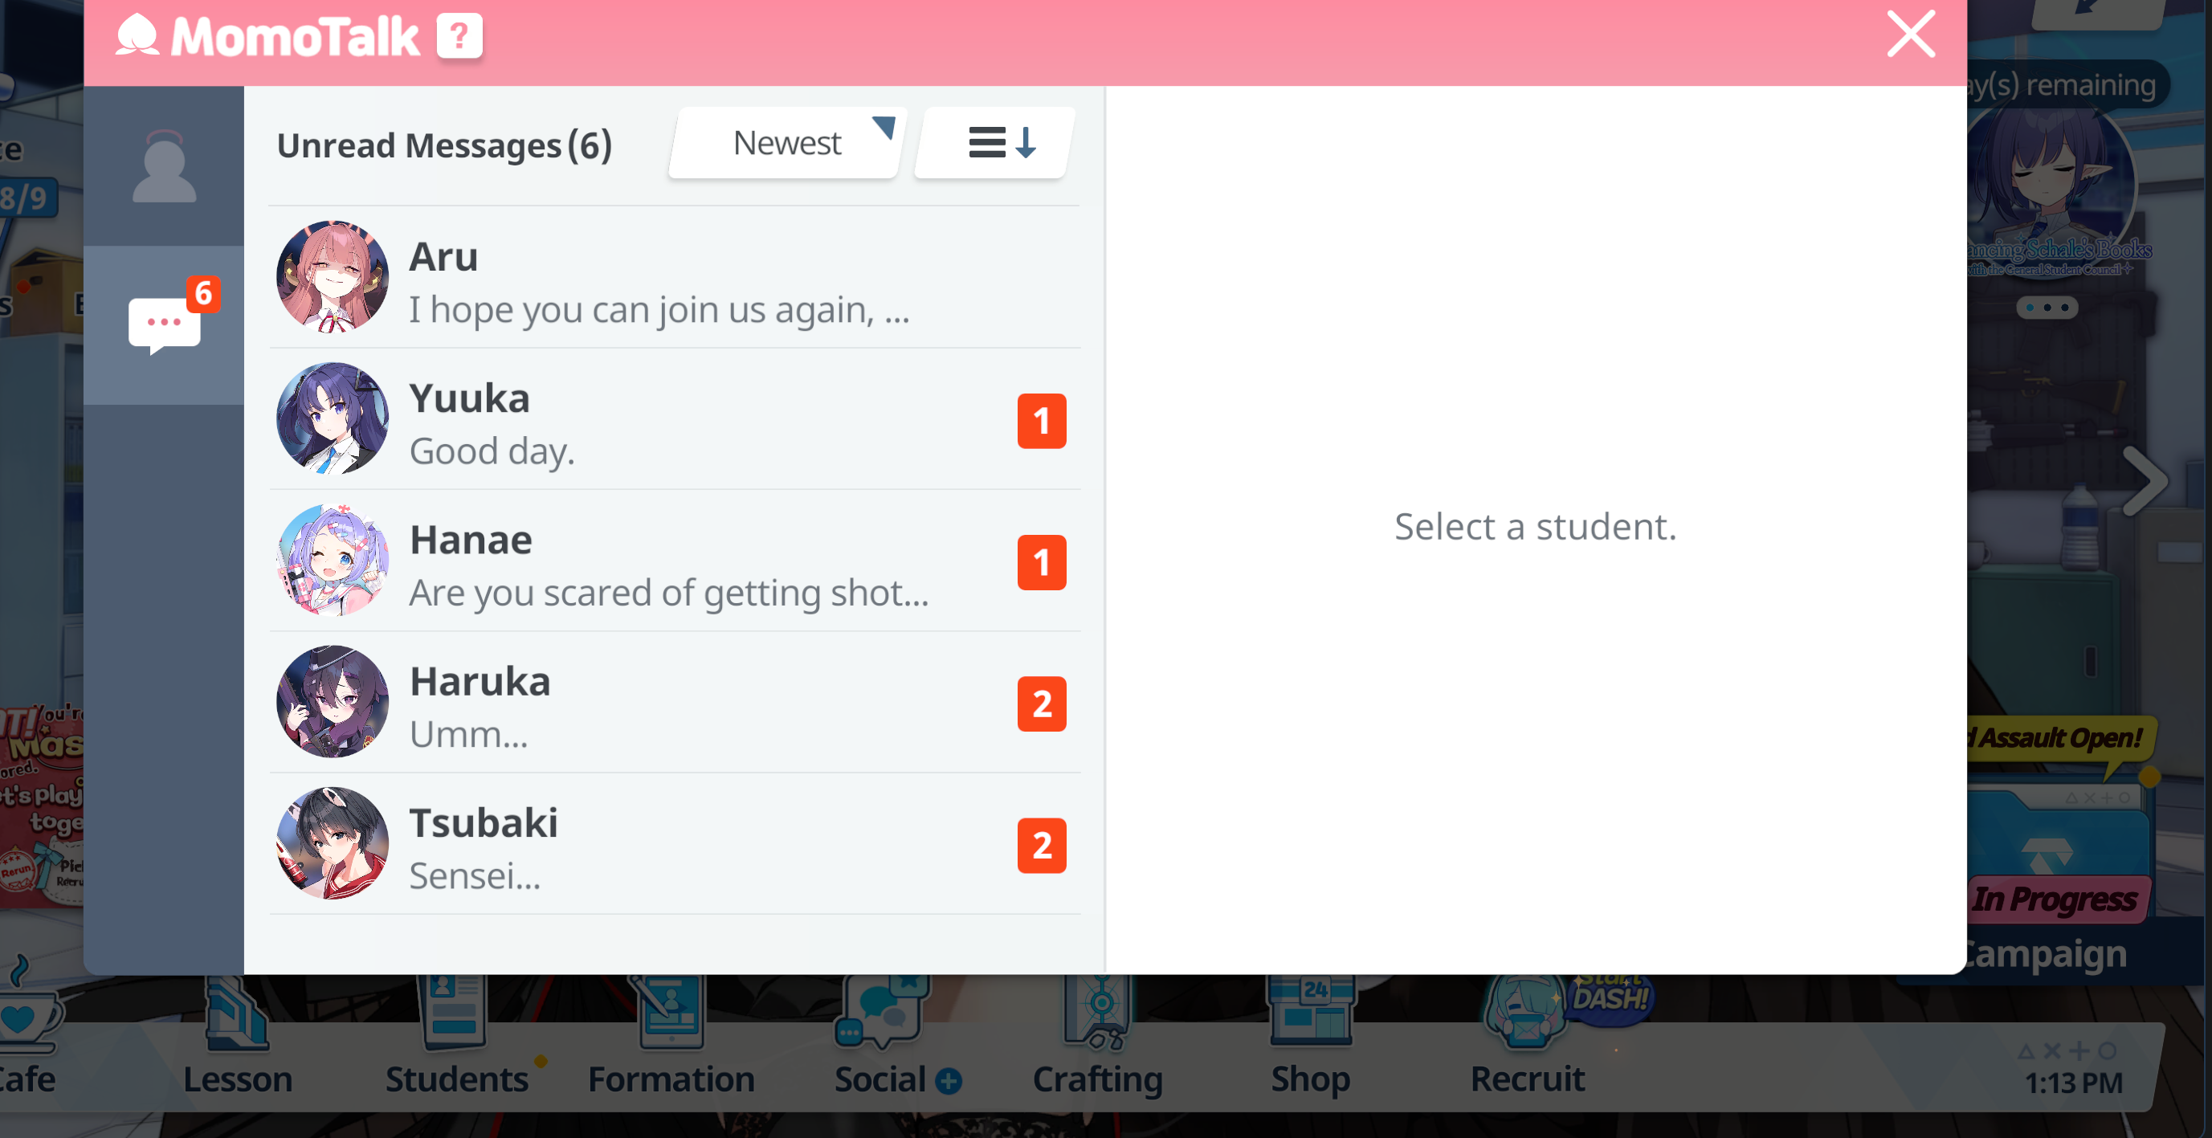Image resolution: width=2212 pixels, height=1138 pixels.
Task: Go to next banner with right chevron
Action: (2146, 482)
